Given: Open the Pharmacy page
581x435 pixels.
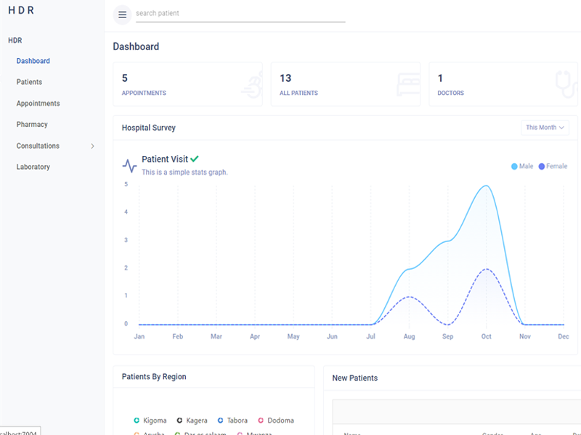Looking at the screenshot, I should 32,125.
